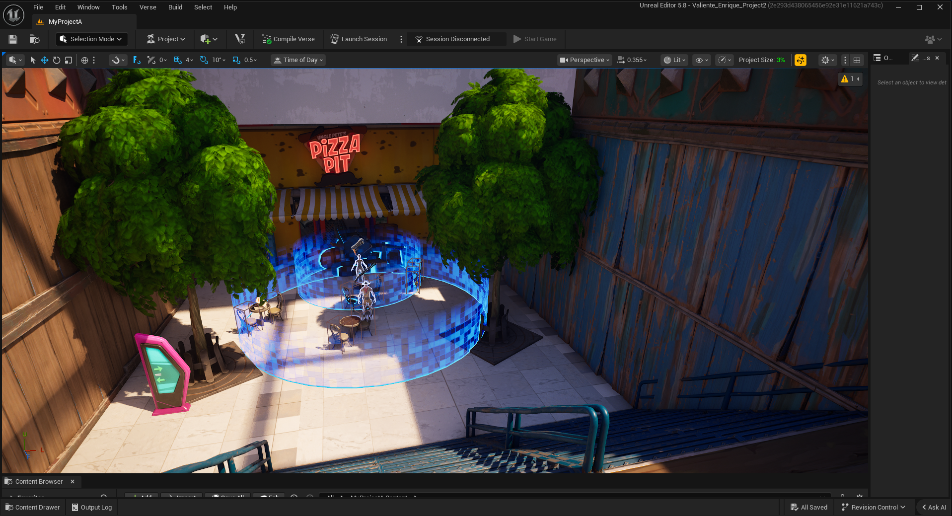
Task: Open the Verse menu
Action: coord(148,7)
